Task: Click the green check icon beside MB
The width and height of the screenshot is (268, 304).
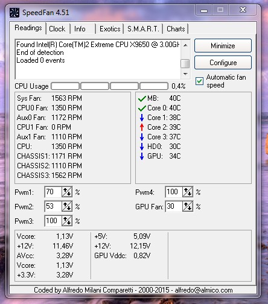Action: pos(142,98)
